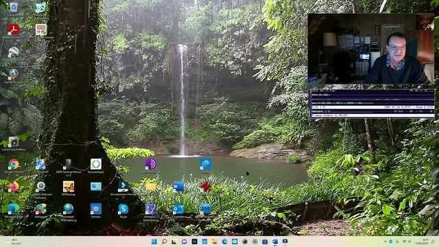Screen dimensions: 439x247
Task: Open the red flower desktop icon
Action: 206,187
